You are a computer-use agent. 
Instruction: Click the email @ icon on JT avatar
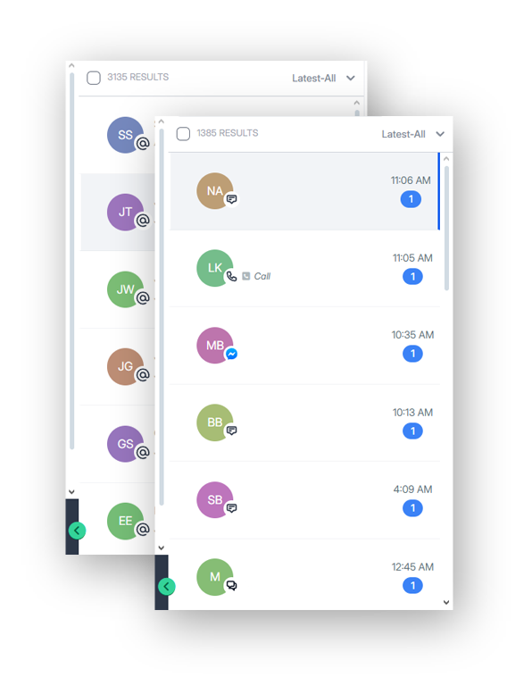coord(143,221)
